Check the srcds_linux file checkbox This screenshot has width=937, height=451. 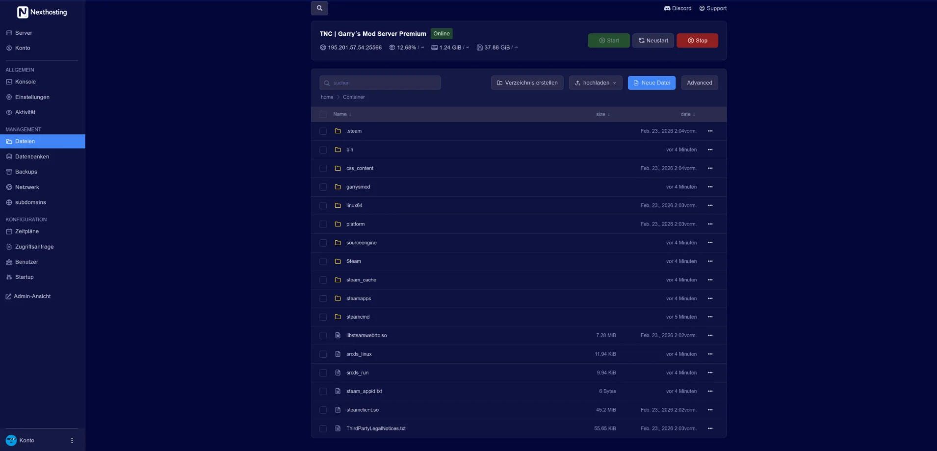point(323,354)
